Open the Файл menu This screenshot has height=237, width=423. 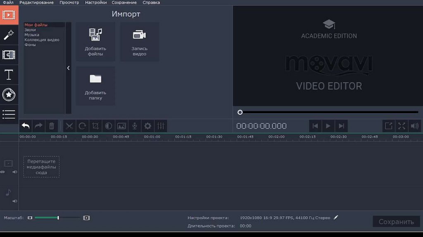8,2
